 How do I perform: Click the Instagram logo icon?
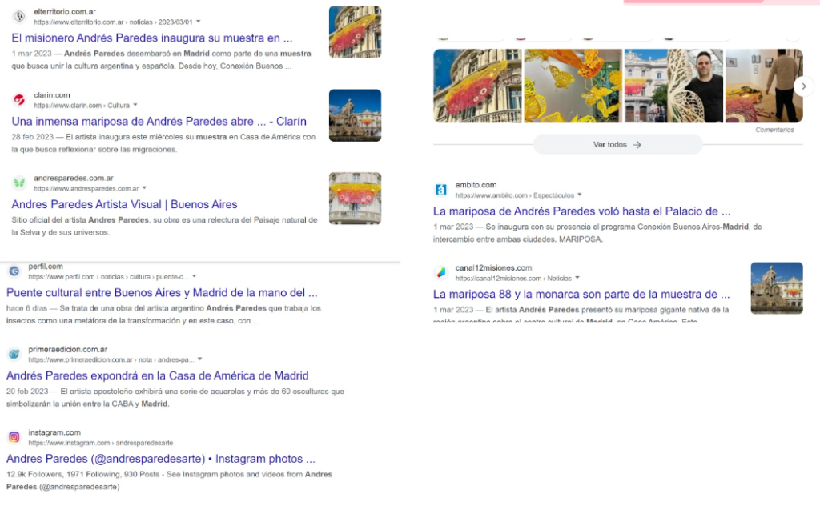pyautogui.click(x=14, y=437)
